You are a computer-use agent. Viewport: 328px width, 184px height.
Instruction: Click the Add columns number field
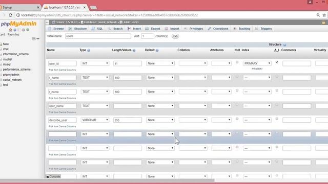(x=148, y=36)
